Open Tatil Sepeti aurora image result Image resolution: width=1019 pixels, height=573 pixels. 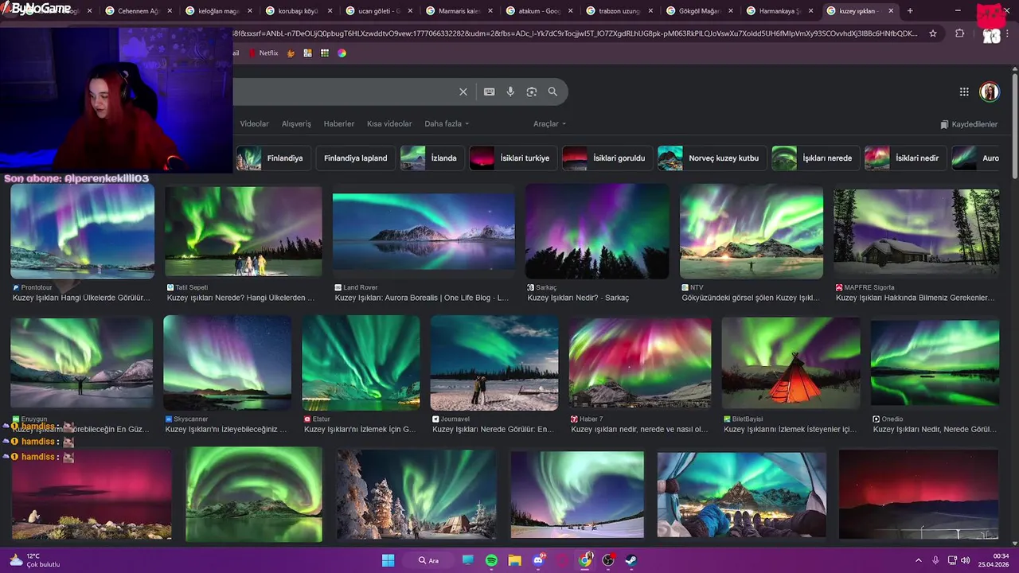[x=244, y=232]
